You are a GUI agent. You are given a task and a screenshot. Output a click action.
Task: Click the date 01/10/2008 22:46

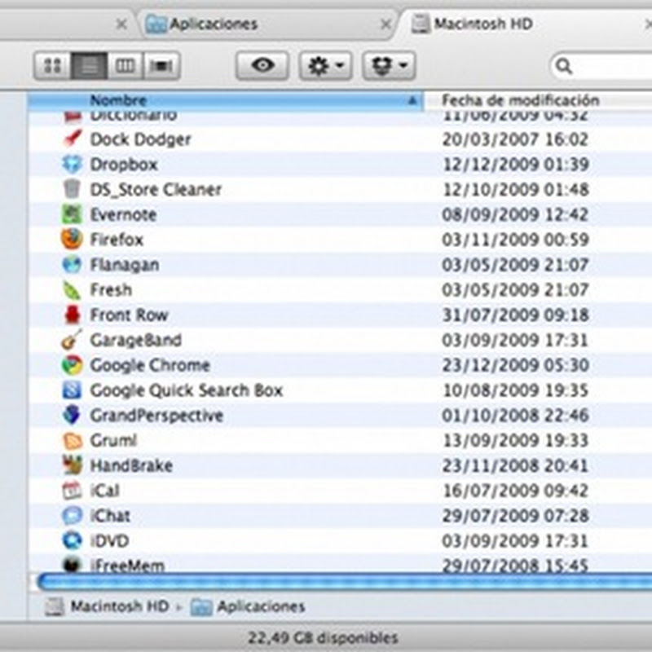click(x=515, y=416)
